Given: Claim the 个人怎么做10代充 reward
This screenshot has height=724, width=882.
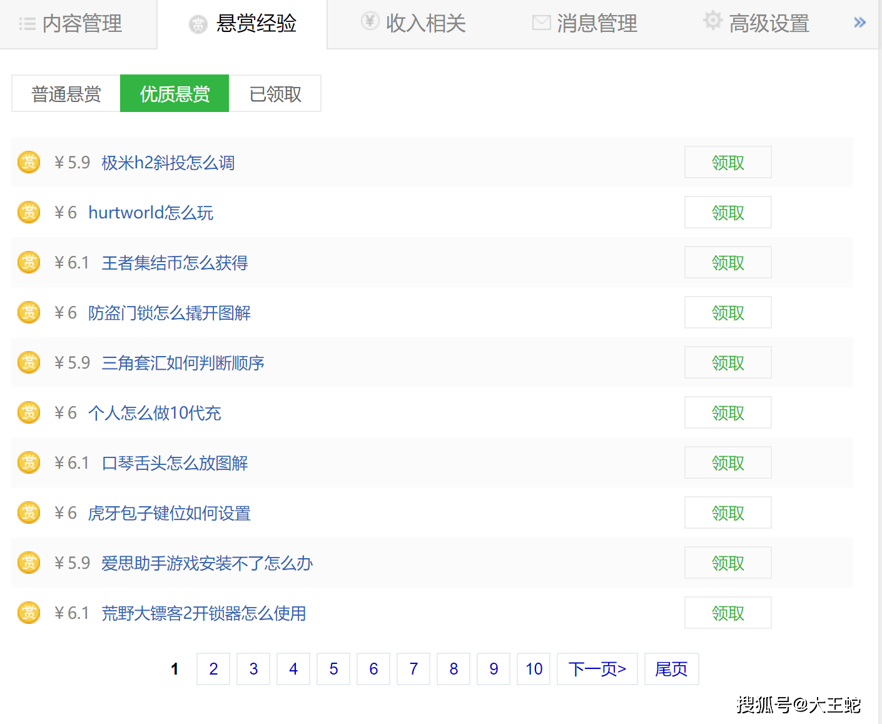Looking at the screenshot, I should [728, 413].
